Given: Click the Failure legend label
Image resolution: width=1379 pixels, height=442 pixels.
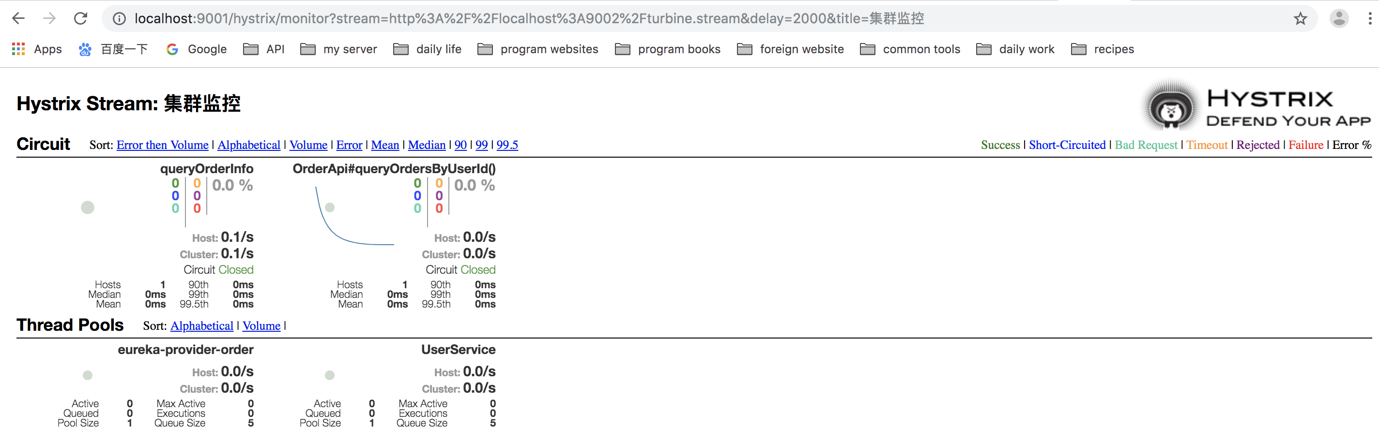Looking at the screenshot, I should [x=1306, y=145].
